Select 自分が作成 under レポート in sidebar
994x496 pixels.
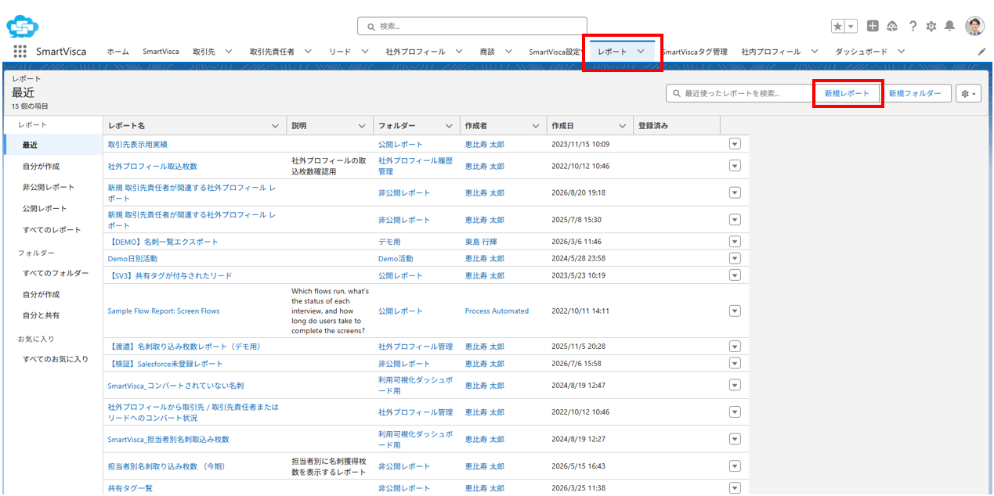pyautogui.click(x=41, y=166)
